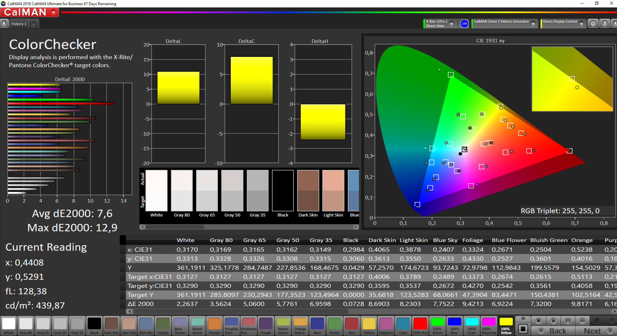The height and width of the screenshot is (336, 617).
Task: Select the 100% Red bottom swatch
Action: [x=420, y=326]
